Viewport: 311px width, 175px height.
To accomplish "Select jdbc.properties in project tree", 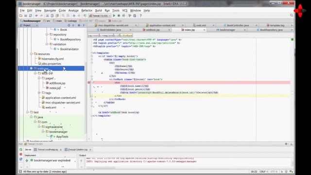I will (x=51, y=64).
